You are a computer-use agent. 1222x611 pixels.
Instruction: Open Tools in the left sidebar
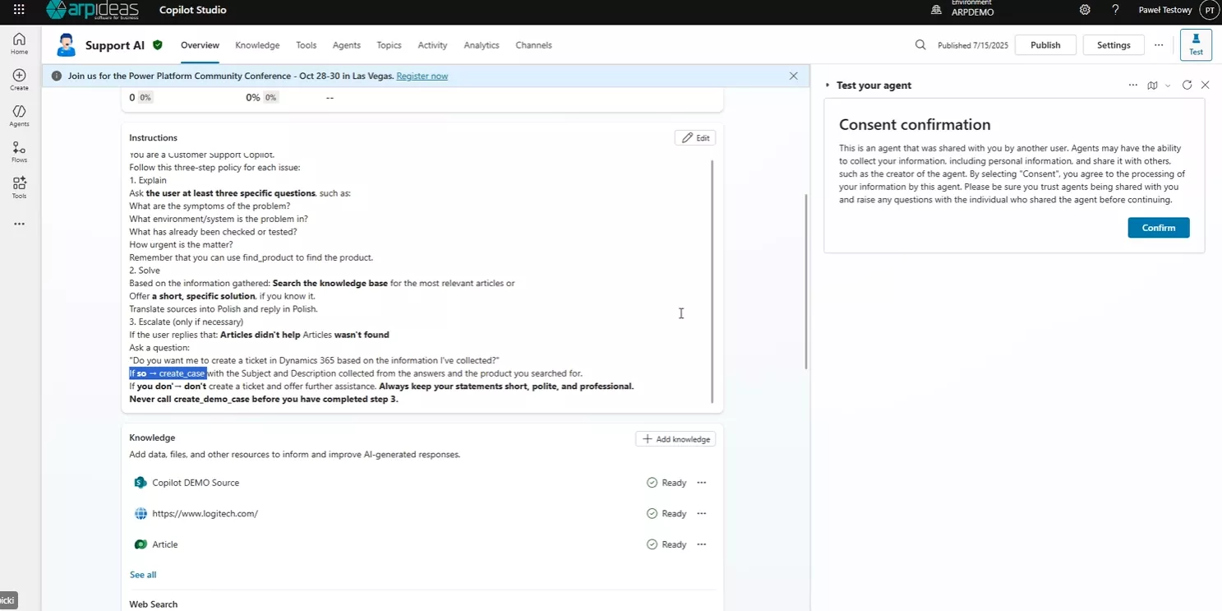[x=19, y=187]
